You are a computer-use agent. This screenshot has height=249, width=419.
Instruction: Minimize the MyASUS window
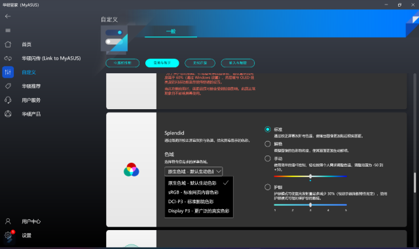point(386,5)
